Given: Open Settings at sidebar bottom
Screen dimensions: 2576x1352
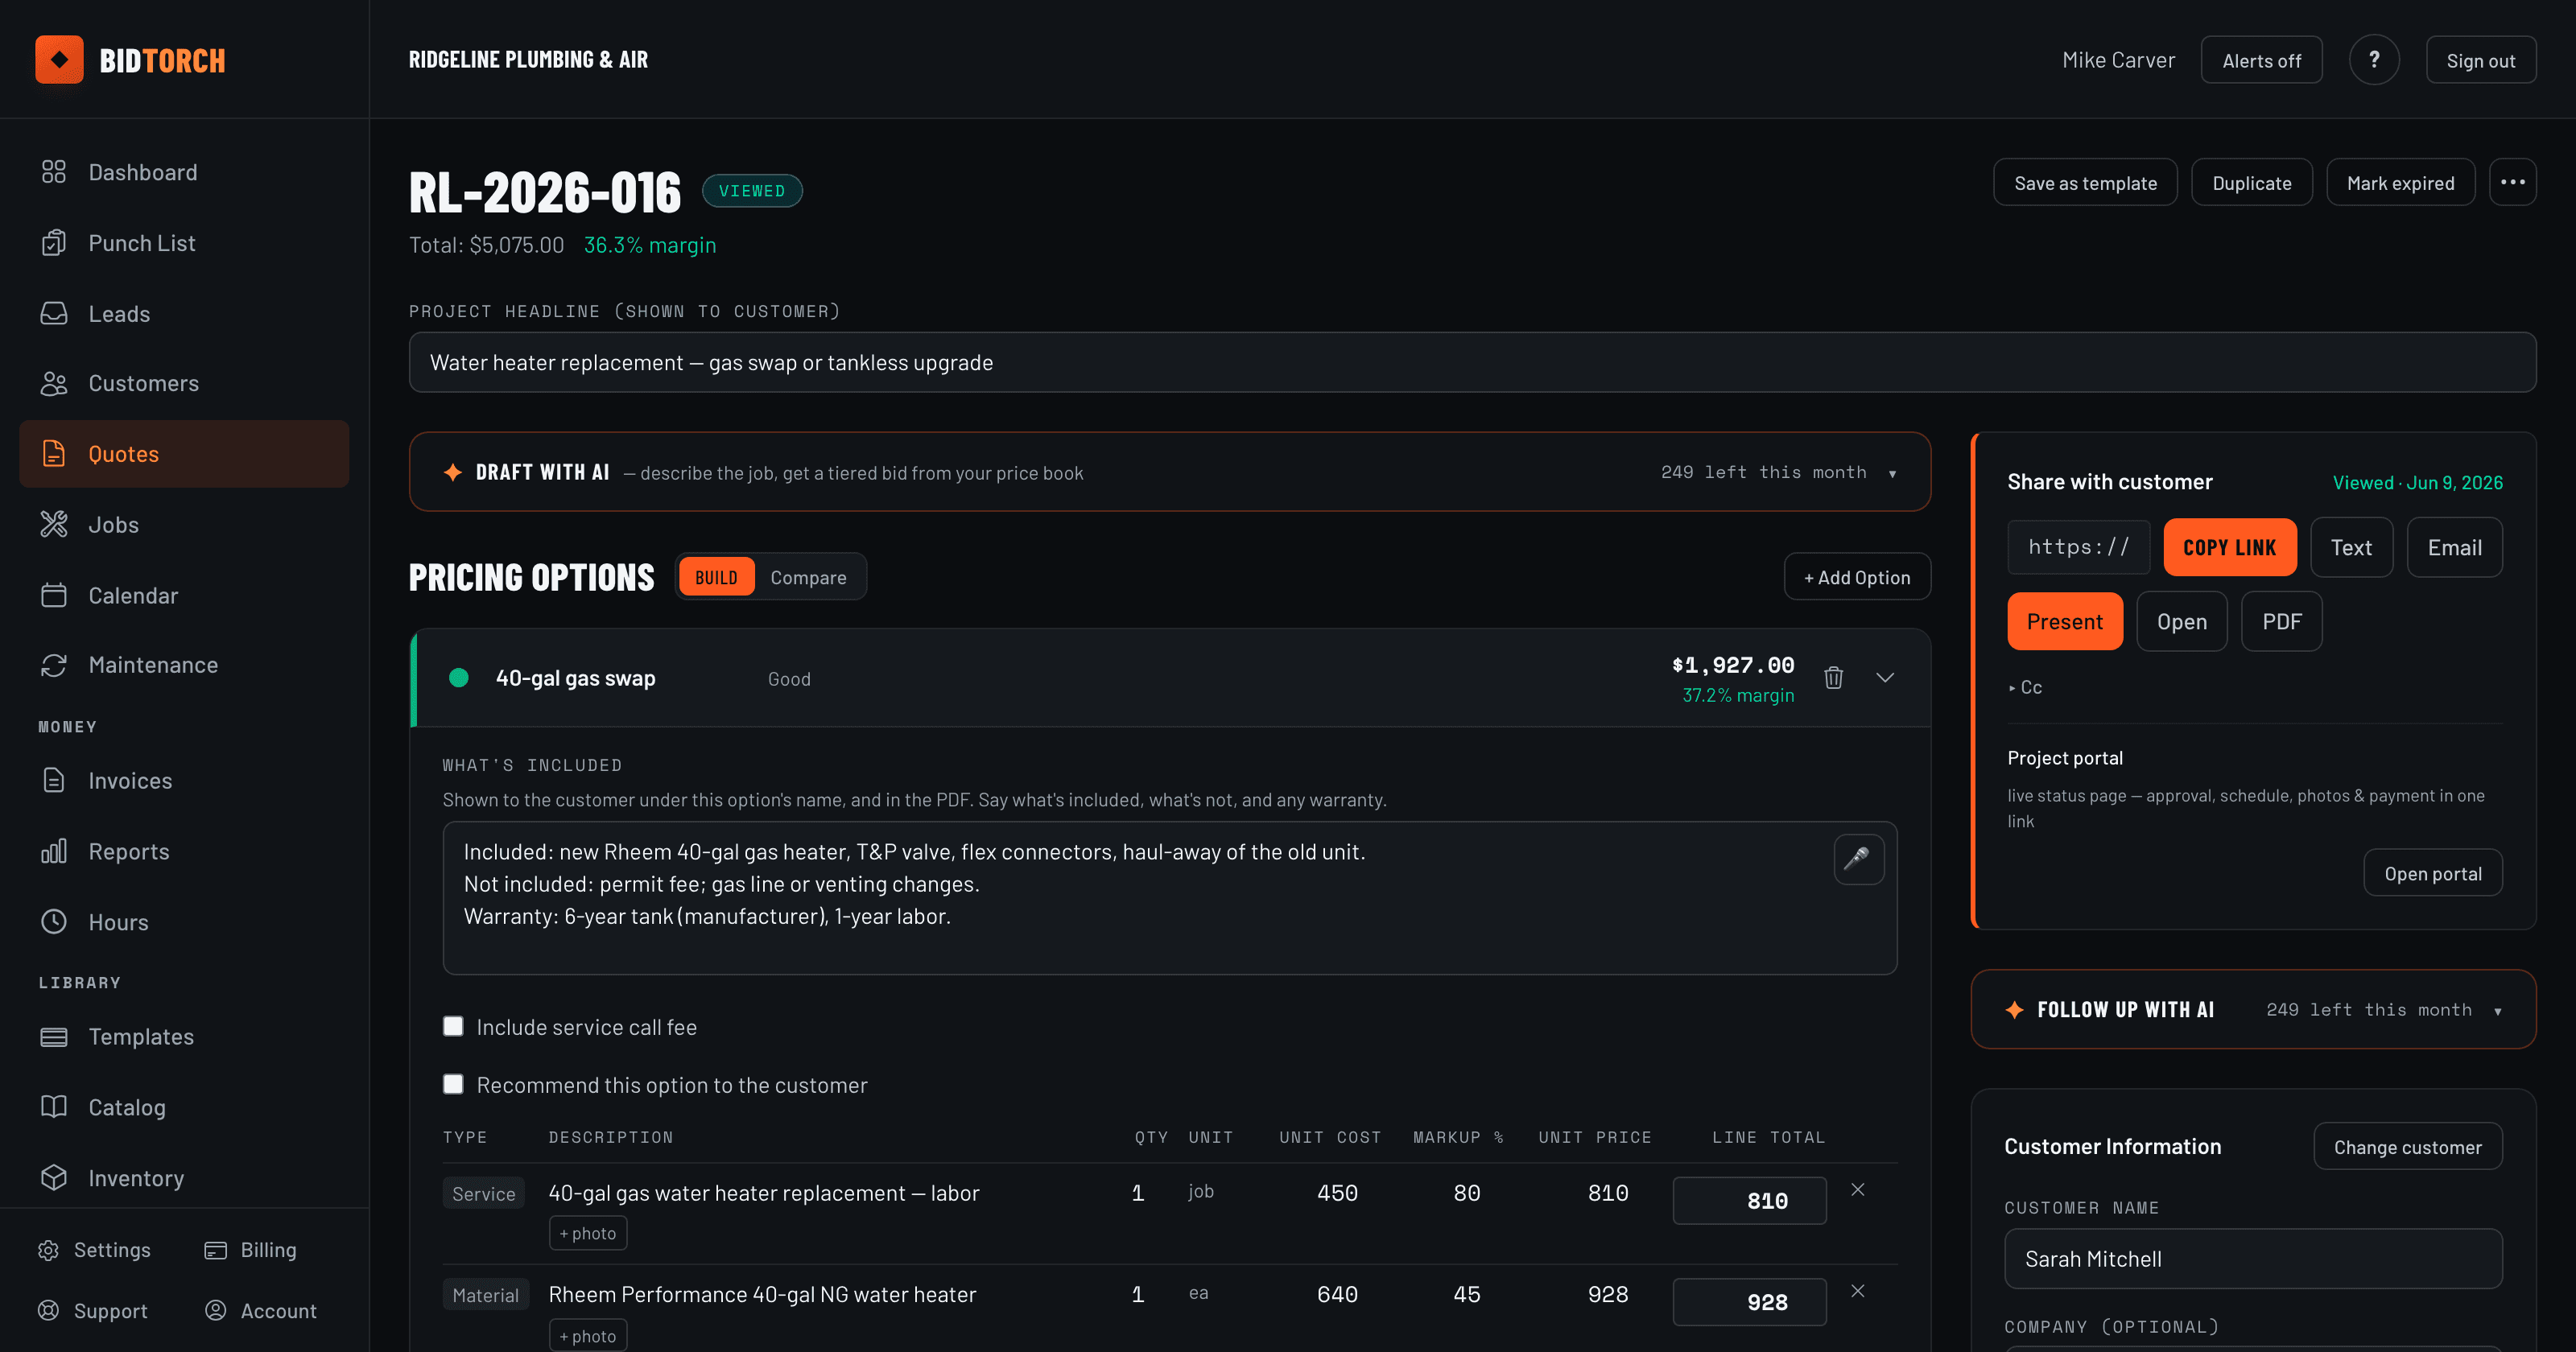Looking at the screenshot, I should point(95,1250).
